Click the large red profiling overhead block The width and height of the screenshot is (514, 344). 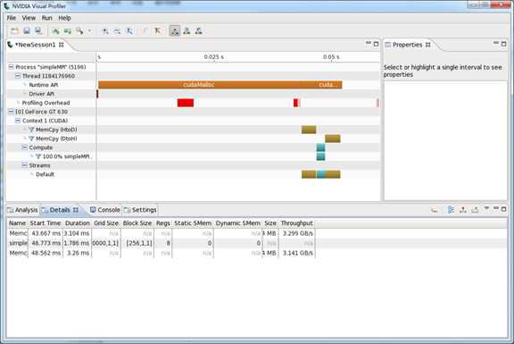click(x=186, y=103)
